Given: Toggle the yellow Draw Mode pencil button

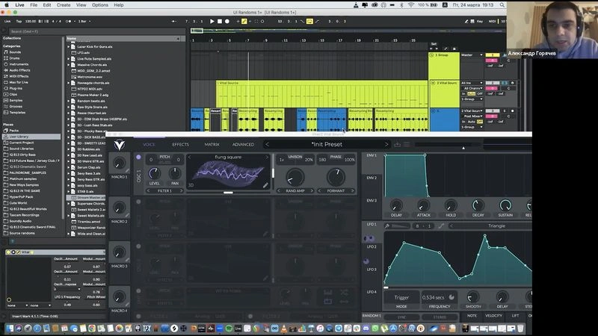Looking at the screenshot, I should (244, 22).
